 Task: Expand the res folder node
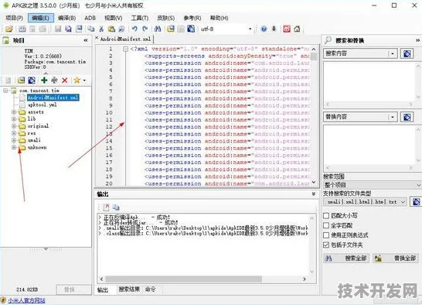(14, 133)
